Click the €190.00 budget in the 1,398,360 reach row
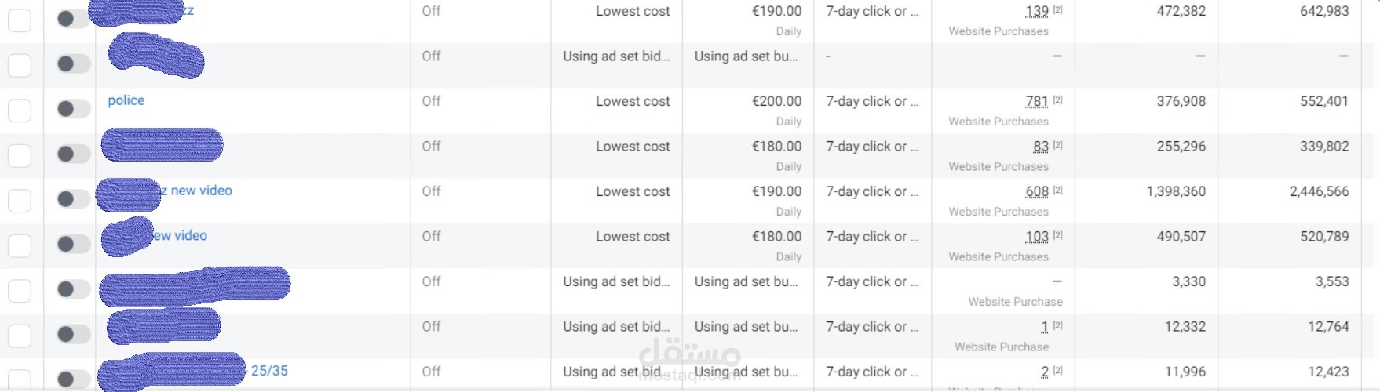The image size is (1380, 392). coord(776,191)
